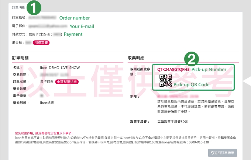Click the 0800-016-138 customer service number
Image resolution: width=251 pixels, height=160 pixels.
[x=199, y=142]
